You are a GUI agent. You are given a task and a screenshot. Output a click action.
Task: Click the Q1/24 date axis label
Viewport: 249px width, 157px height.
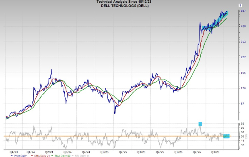[x=31, y=152]
